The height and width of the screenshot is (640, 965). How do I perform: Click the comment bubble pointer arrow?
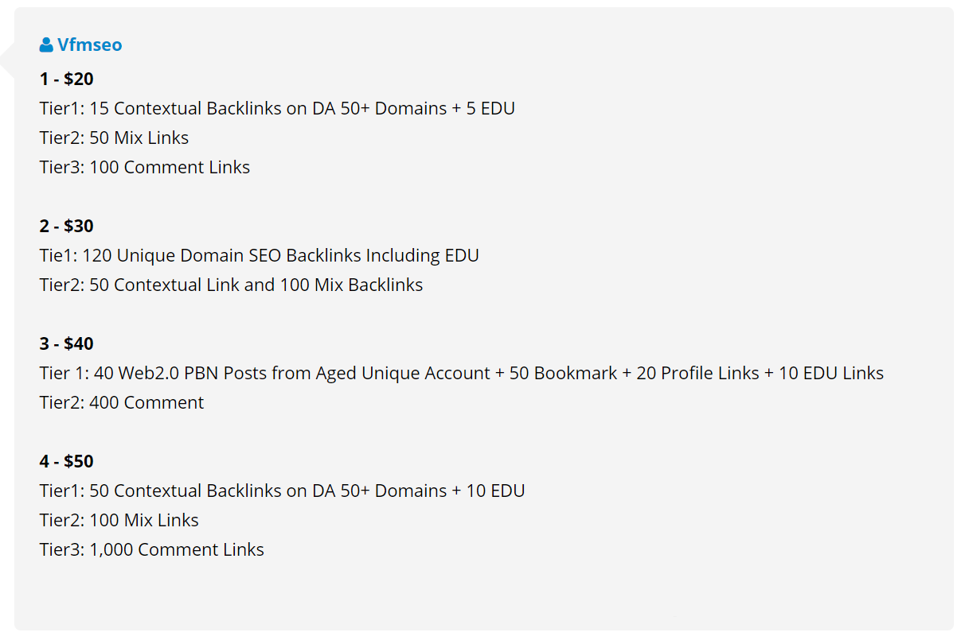pyautogui.click(x=8, y=60)
